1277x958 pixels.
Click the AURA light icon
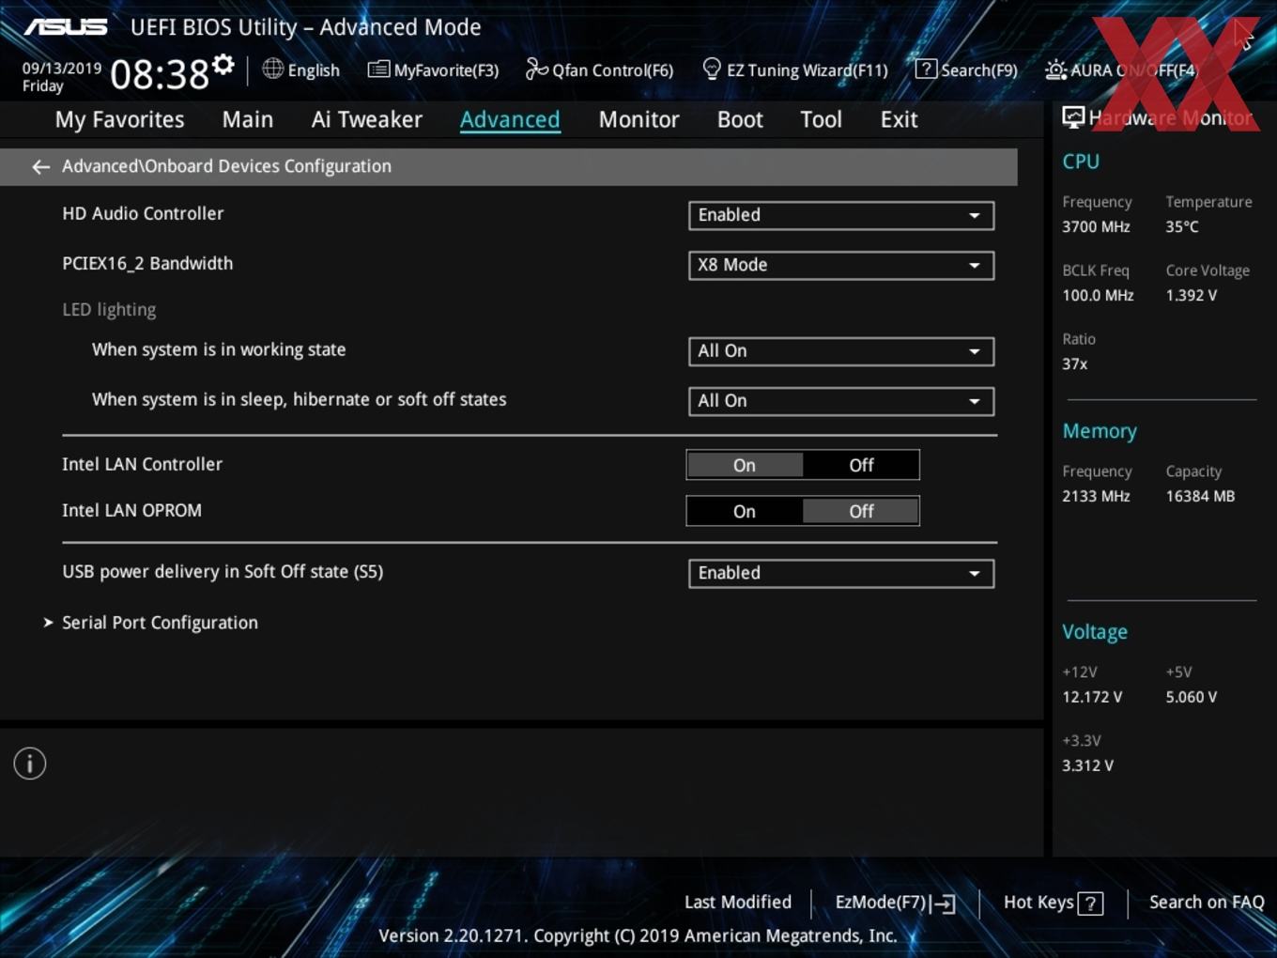click(1055, 70)
